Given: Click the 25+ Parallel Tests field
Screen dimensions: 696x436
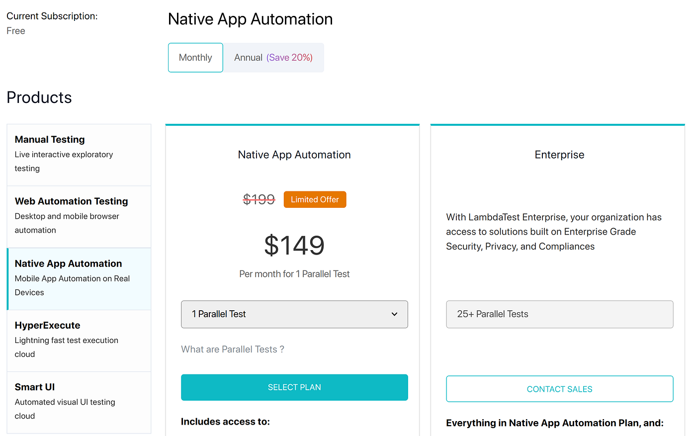Looking at the screenshot, I should pos(559,314).
